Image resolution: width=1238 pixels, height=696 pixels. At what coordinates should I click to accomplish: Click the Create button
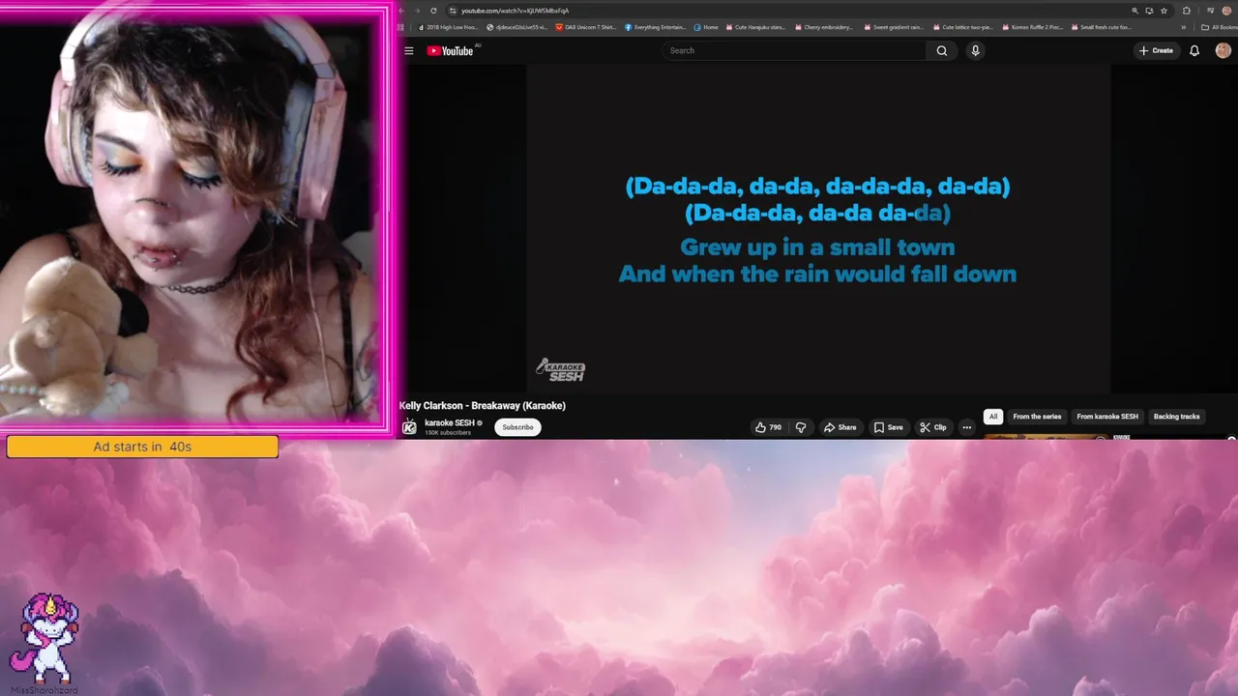1156,50
